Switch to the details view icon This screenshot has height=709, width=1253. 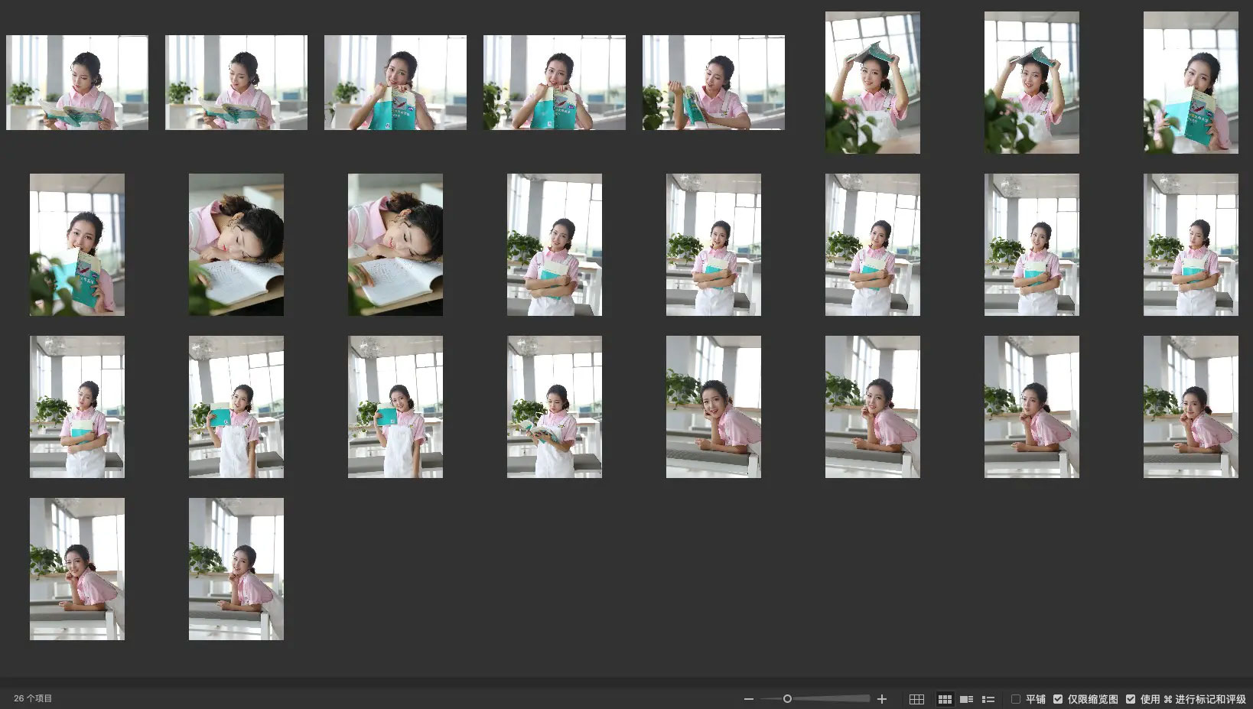click(x=966, y=699)
